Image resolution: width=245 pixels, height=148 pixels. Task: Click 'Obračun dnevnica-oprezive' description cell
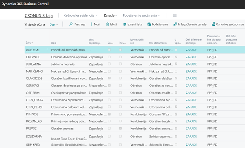pos(69,57)
